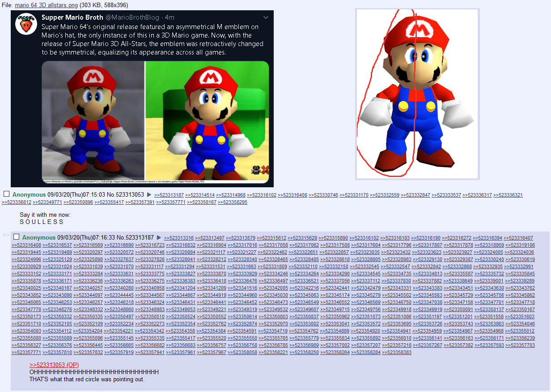Open reply backlink >>523339289
The height and width of the screenshot is (392, 551).
pyautogui.click(x=520, y=281)
